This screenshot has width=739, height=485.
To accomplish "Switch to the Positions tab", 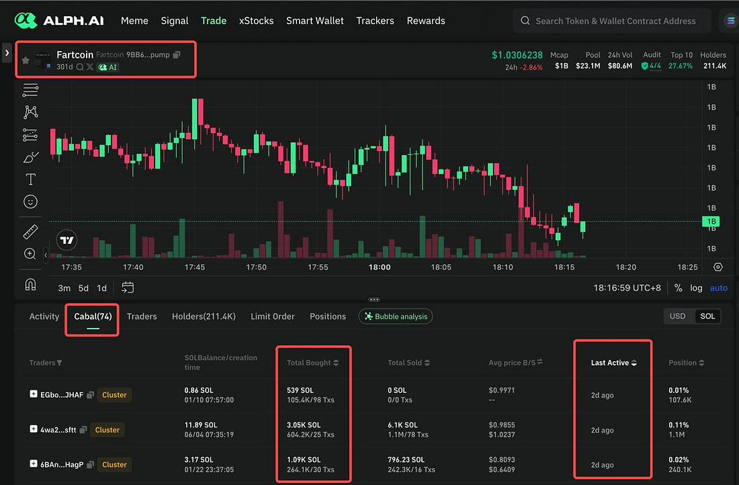I will pos(328,316).
